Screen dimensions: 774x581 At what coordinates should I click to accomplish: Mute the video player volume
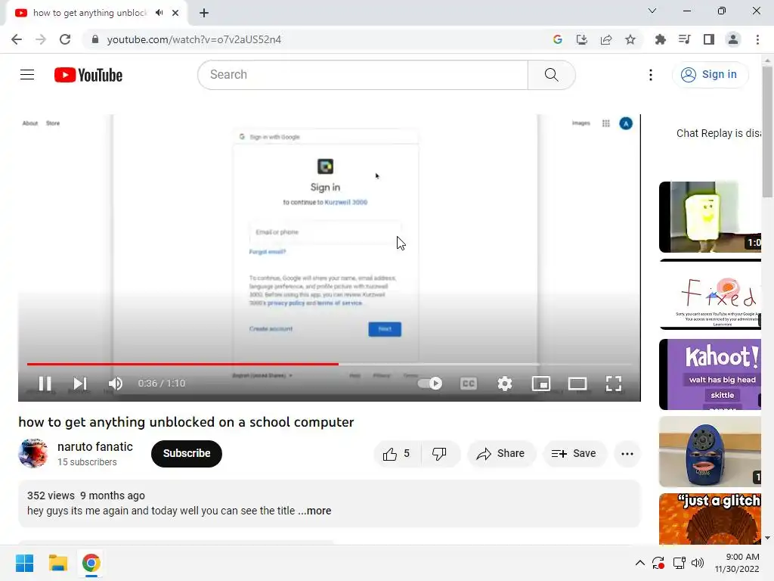pyautogui.click(x=116, y=384)
